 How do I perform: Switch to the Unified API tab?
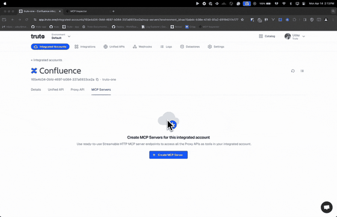tap(55, 90)
